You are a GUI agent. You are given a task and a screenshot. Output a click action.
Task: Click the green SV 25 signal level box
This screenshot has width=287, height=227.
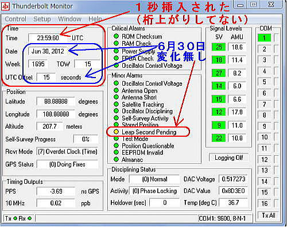pyautogui.click(x=219, y=47)
